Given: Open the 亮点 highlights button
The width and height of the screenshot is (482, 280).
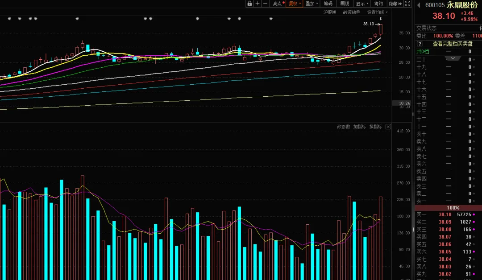Looking at the screenshot, I should 278,4.
